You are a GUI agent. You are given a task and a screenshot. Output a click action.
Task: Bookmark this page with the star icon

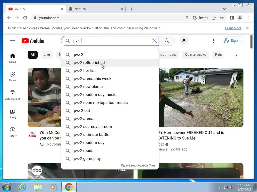coord(222,18)
